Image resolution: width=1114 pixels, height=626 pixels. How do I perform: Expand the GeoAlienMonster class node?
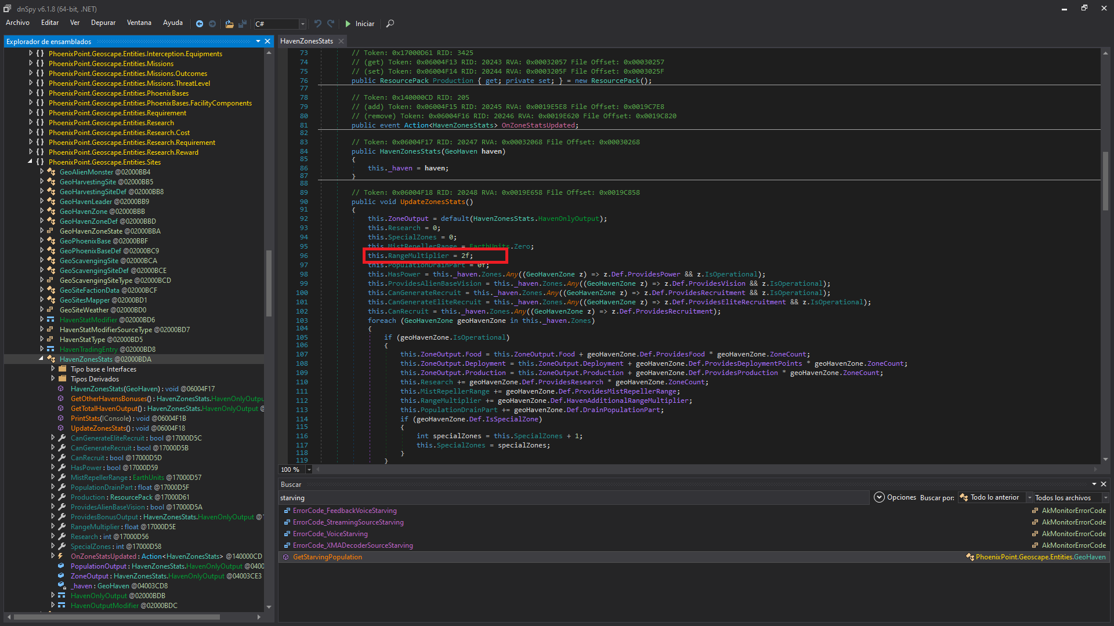pos(41,172)
